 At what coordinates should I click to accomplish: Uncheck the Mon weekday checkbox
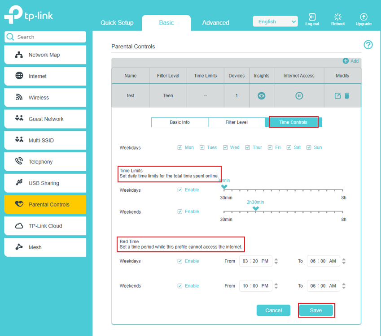click(x=180, y=147)
